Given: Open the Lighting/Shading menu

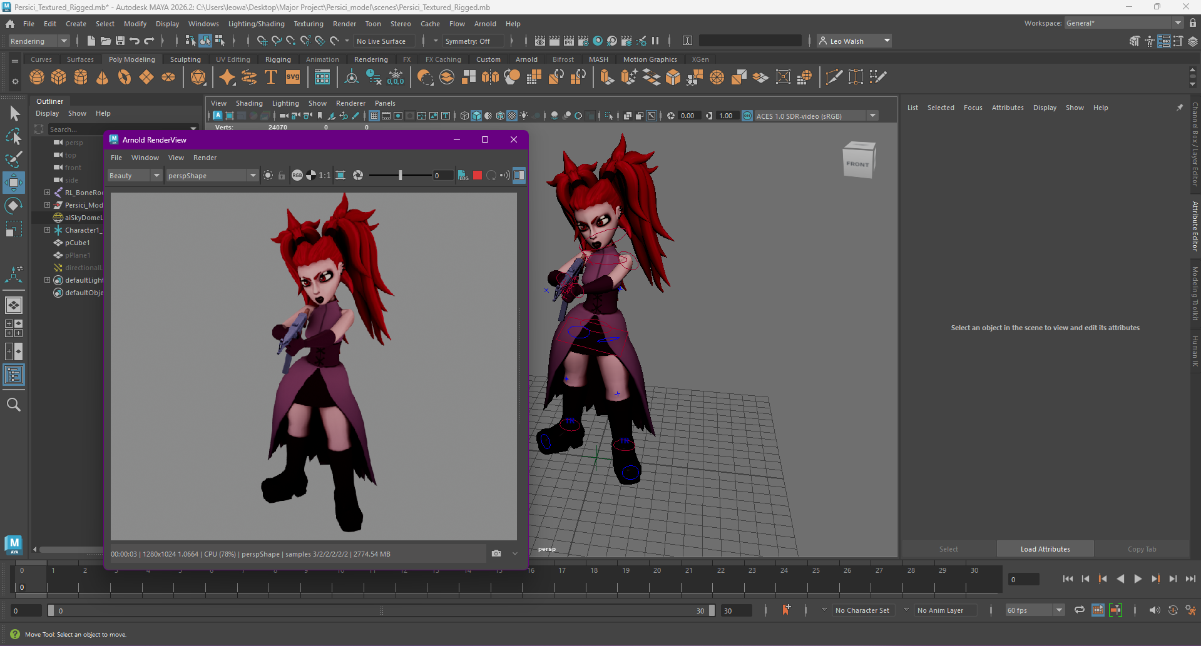Looking at the screenshot, I should coord(256,24).
